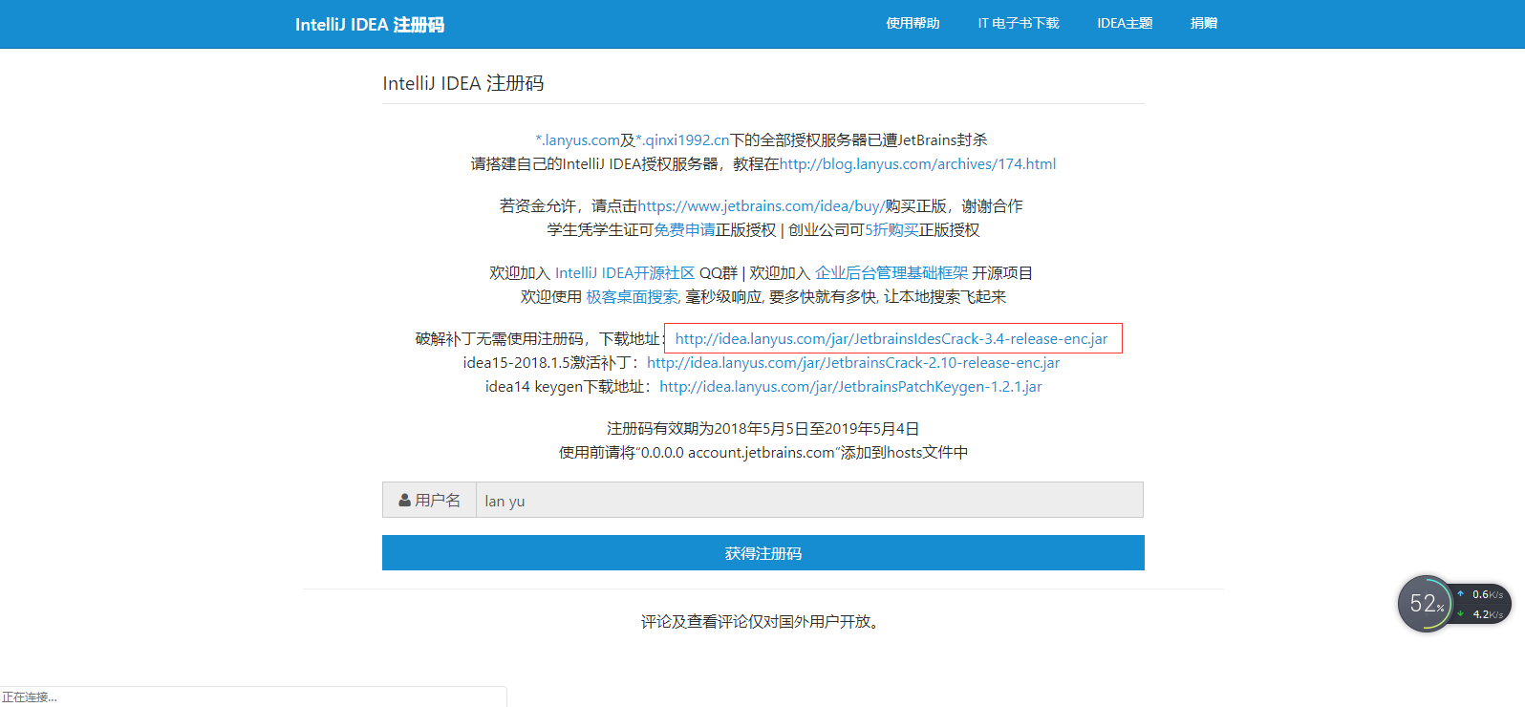
Task: Follow the *.qinxi1992.cn link
Action: pyautogui.click(x=682, y=139)
